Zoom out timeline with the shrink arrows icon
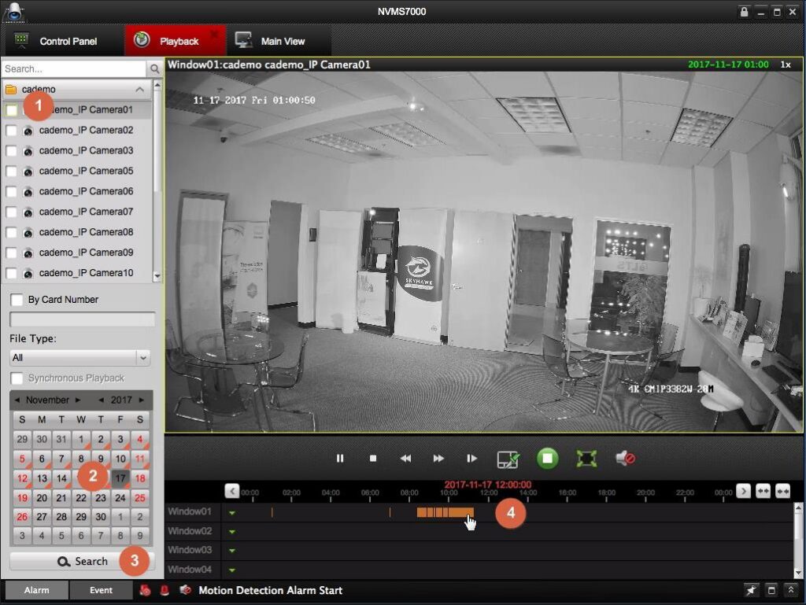Viewport: 806px width, 605px height. point(783,492)
